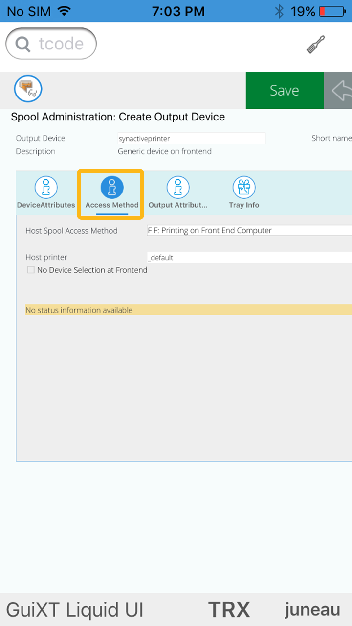The height and width of the screenshot is (626, 352).
Task: Expand the Host Spool Access Method dropdown
Action: [x=249, y=231]
